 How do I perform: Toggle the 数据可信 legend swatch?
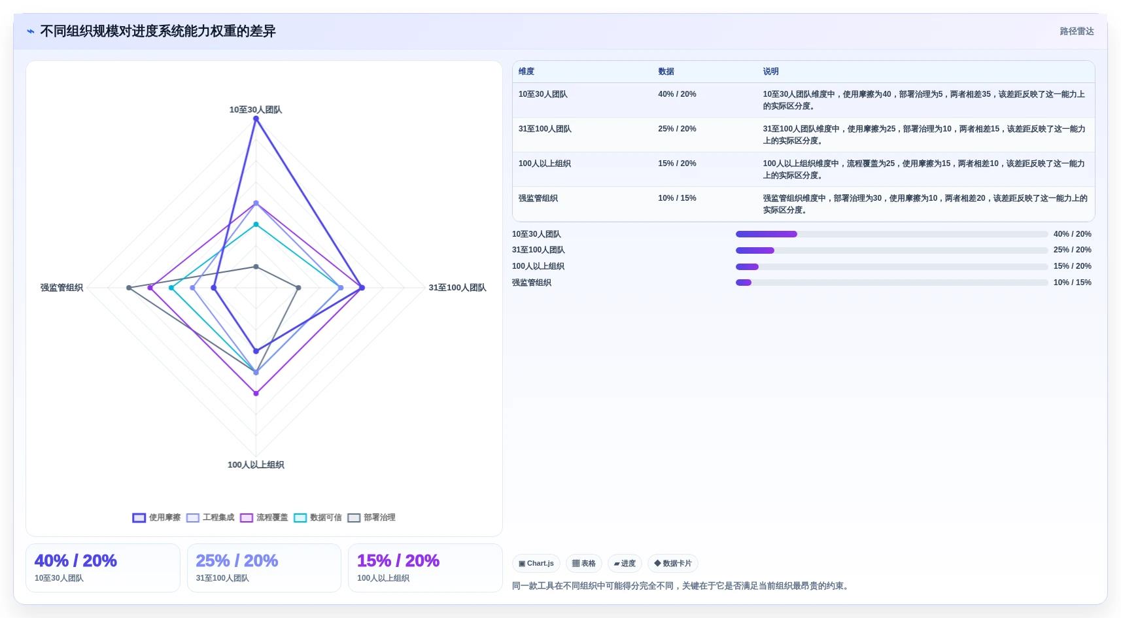coord(300,517)
